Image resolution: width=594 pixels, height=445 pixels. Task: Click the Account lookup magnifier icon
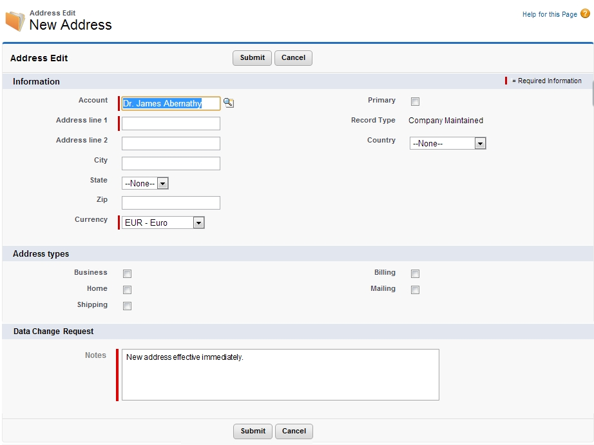(x=229, y=103)
